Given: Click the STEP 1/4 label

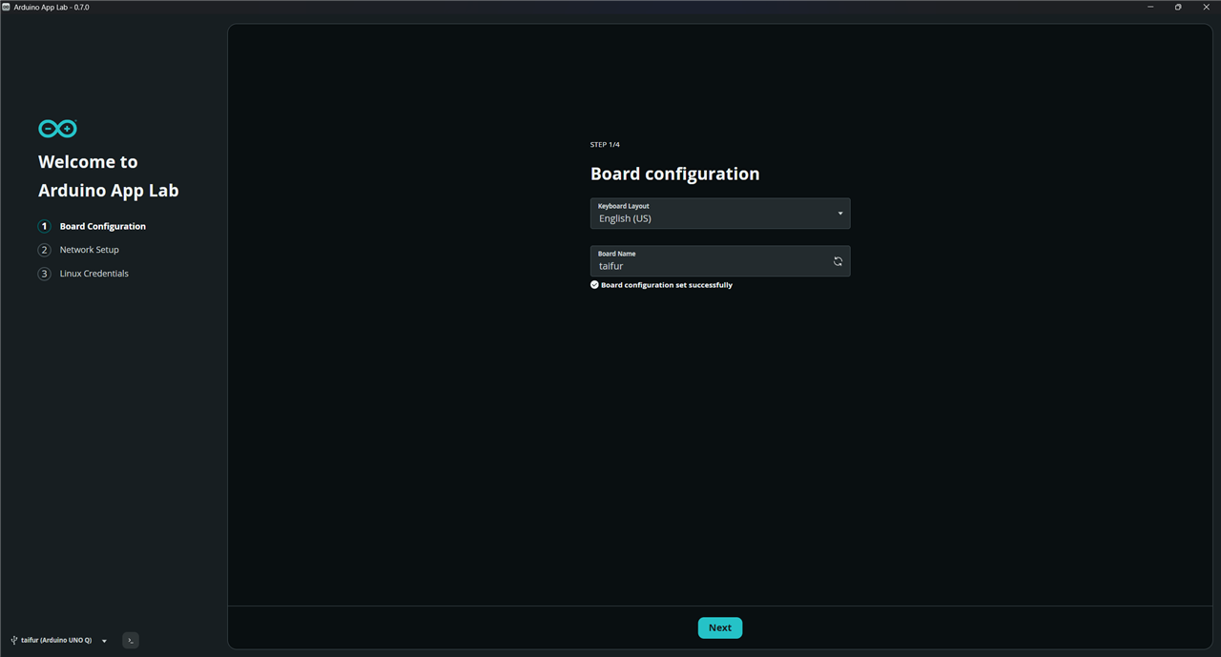Looking at the screenshot, I should [605, 145].
